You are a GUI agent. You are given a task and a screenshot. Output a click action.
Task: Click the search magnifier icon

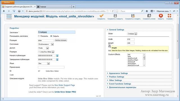142,11
